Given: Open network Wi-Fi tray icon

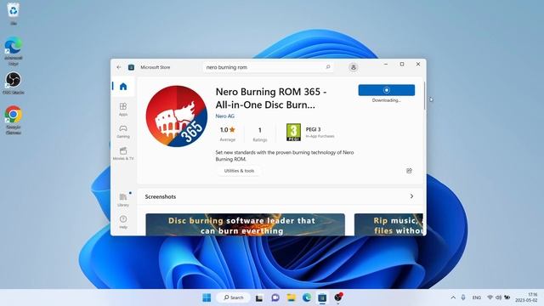Looking at the screenshot, I should pyautogui.click(x=490, y=297).
